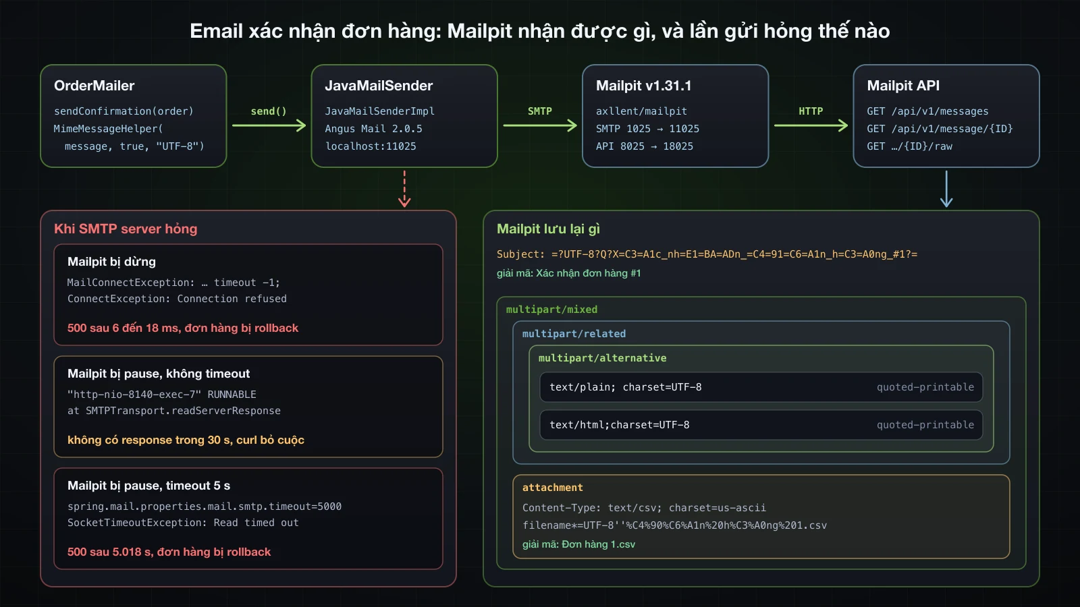Select the Khi SMTP server hỏng heading

click(x=126, y=229)
